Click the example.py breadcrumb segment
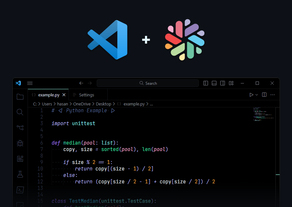292x207 pixels. pos(134,104)
